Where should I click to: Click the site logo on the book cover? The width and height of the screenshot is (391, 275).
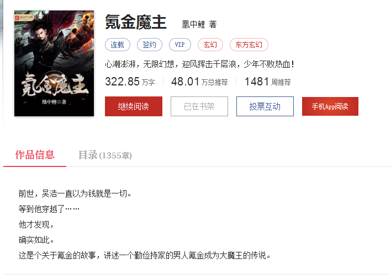tap(24, 18)
